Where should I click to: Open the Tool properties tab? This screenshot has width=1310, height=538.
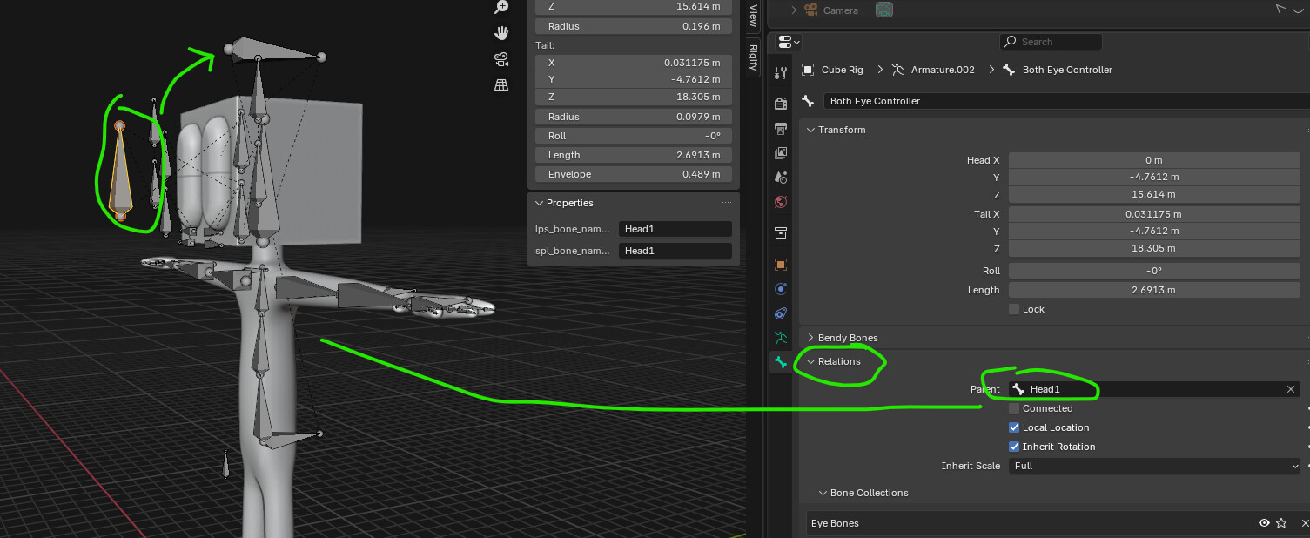781,72
